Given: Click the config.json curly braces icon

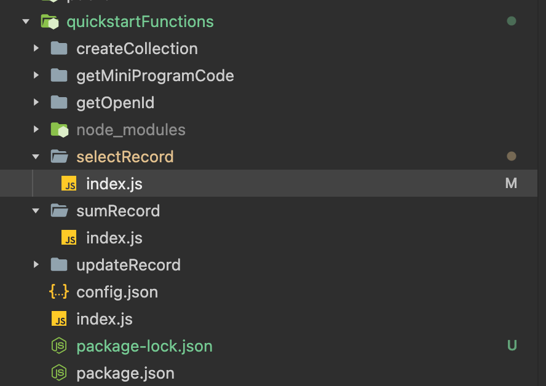Looking at the screenshot, I should pyautogui.click(x=58, y=292).
